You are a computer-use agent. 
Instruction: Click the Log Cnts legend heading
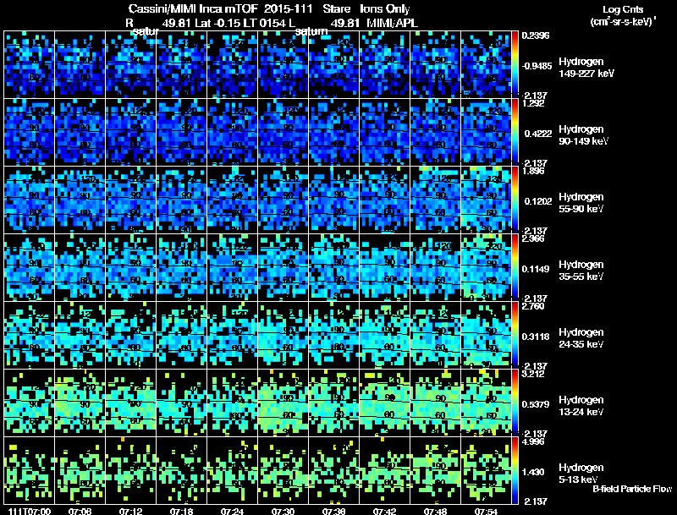tap(623, 10)
